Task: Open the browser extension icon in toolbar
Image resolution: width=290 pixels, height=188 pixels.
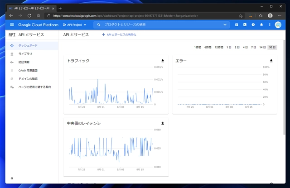Action: click(x=251, y=16)
